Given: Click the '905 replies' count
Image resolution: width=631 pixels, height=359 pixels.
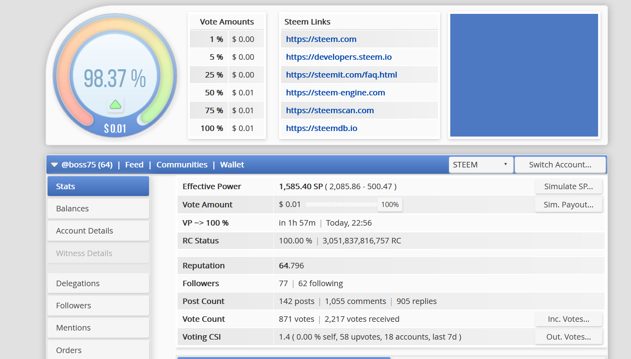Looking at the screenshot, I should coord(417,301).
